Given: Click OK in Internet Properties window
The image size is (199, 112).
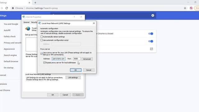Looking at the screenshot, I should click(53, 95).
